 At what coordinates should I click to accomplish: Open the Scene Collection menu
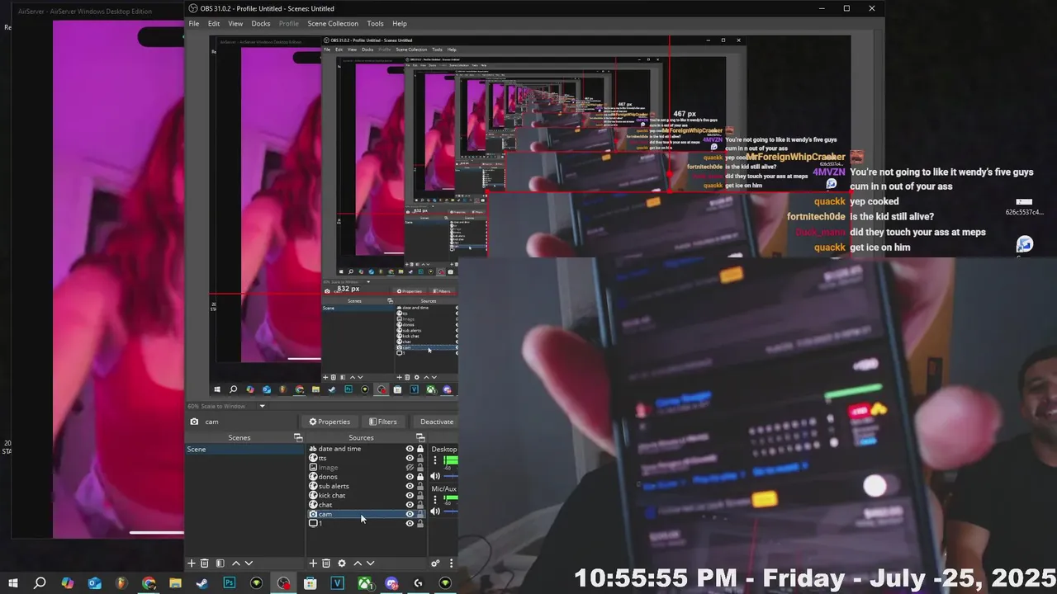tap(333, 23)
